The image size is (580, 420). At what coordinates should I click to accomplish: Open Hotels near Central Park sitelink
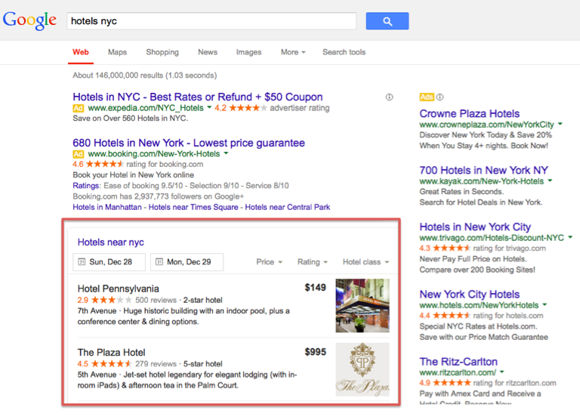point(288,207)
